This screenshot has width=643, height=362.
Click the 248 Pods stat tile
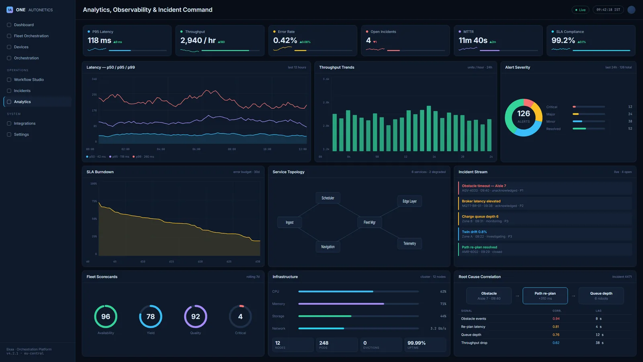tap(337, 345)
